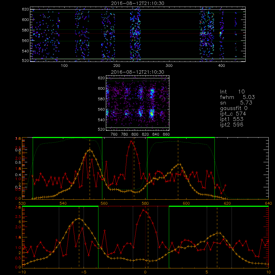Click y-axis label 540 of top image
Image resolution: width=275 pixels, height=275 pixels.
tap(25, 51)
